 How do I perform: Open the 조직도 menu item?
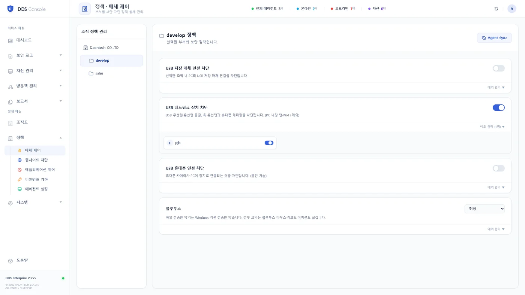coord(35,122)
